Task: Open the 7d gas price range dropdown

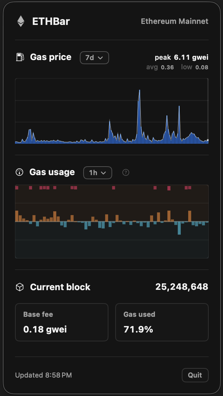Action: [94, 58]
